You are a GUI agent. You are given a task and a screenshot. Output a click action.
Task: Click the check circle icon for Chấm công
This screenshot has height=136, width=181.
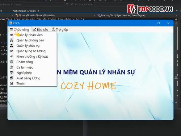[x=12, y=62]
